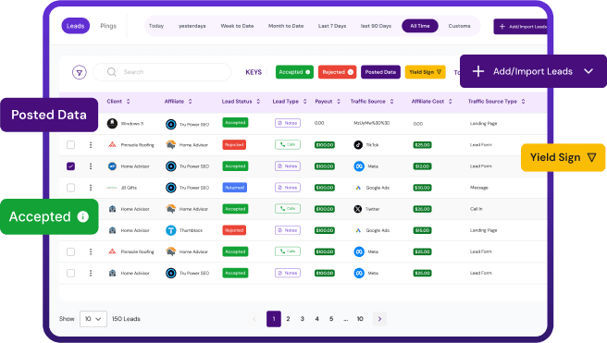Sort by the Lead Status column arrows
Image resolution: width=607 pixels, height=343 pixels.
point(258,102)
